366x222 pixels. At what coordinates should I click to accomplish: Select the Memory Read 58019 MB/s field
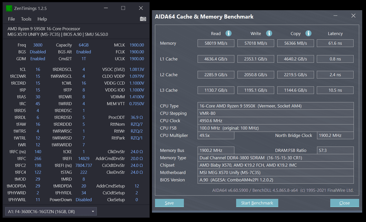216,43
